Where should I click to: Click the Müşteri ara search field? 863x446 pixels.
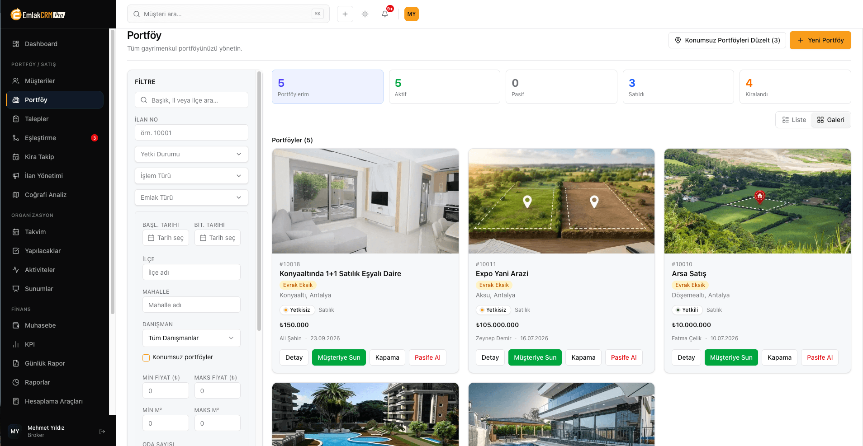(228, 14)
